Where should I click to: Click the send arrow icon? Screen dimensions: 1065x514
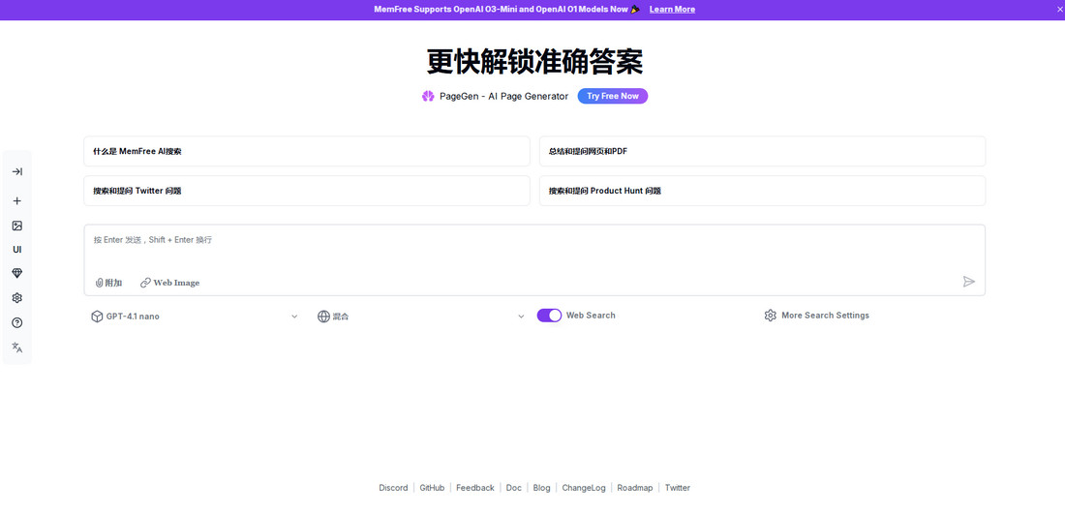click(x=969, y=282)
